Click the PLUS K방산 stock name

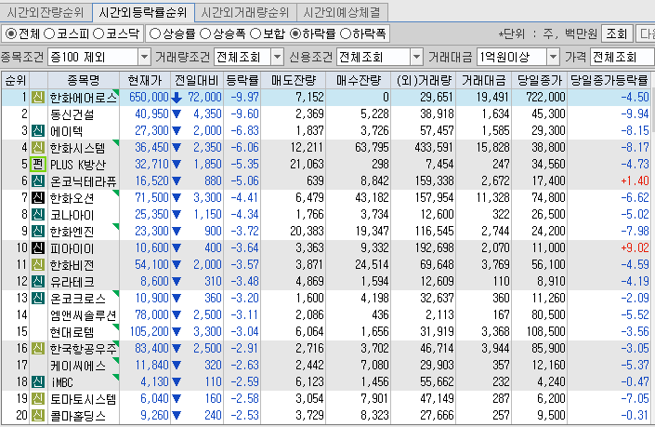tap(78, 165)
